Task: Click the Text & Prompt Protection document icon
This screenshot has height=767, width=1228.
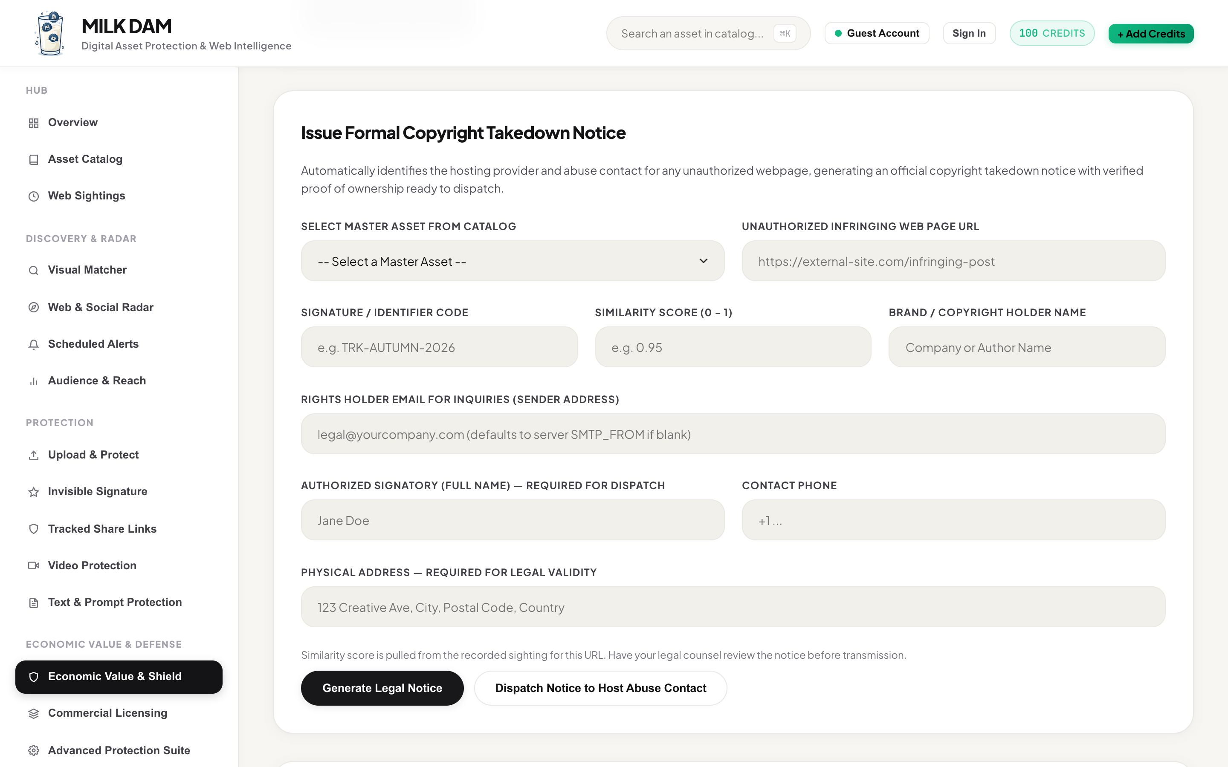Action: (34, 603)
